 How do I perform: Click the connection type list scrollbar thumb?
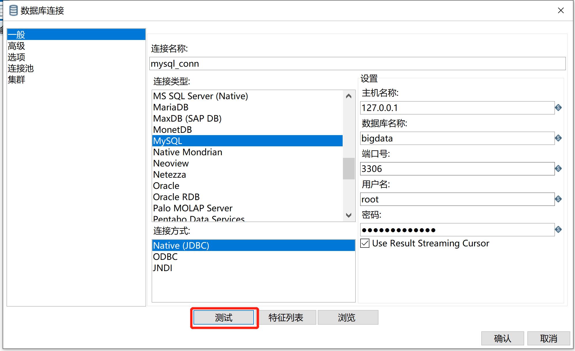(349, 168)
